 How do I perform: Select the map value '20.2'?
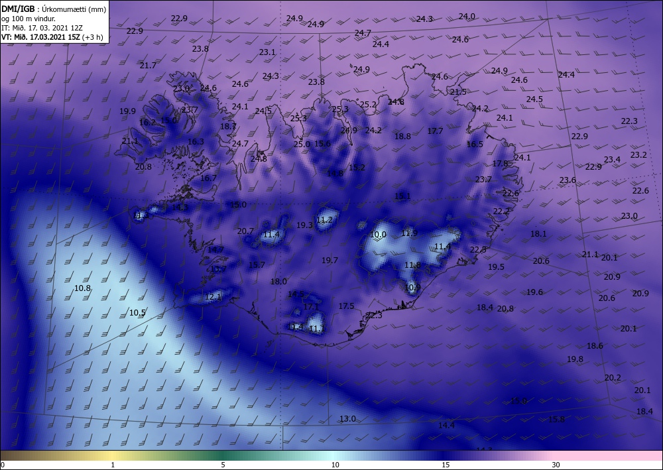613,377
